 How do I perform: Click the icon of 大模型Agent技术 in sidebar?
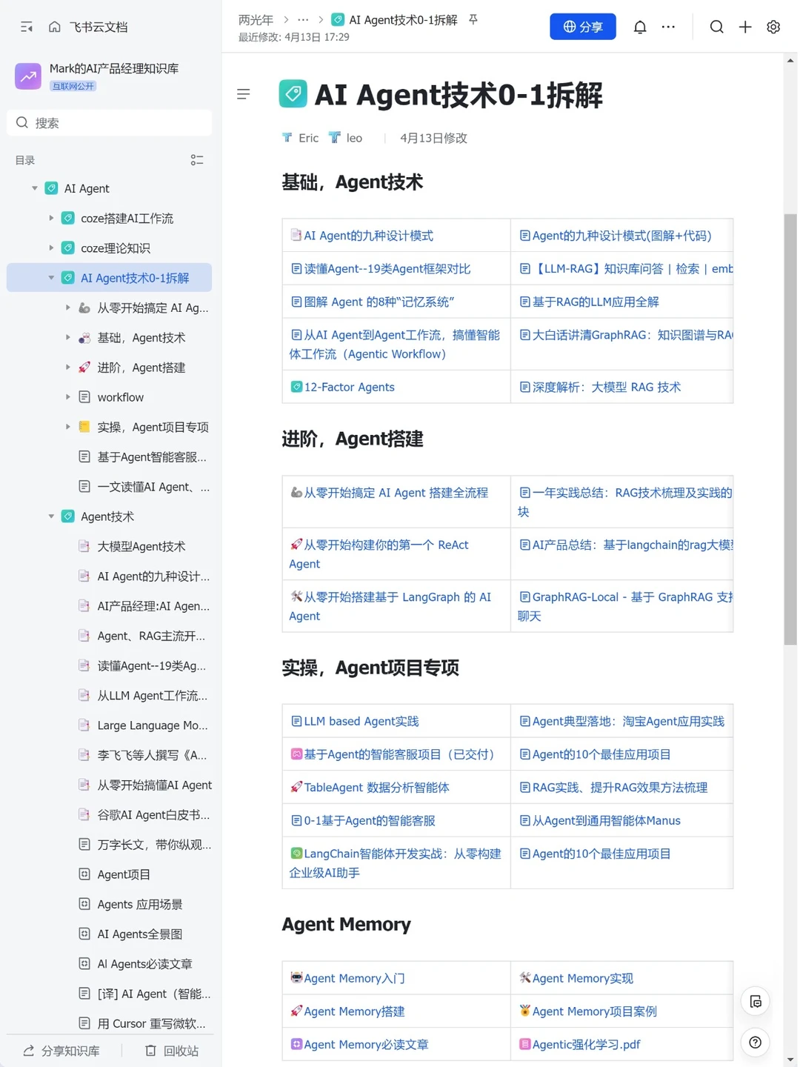point(84,546)
